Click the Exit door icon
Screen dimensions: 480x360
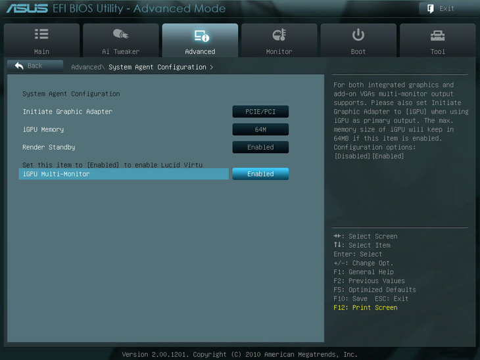click(x=431, y=9)
